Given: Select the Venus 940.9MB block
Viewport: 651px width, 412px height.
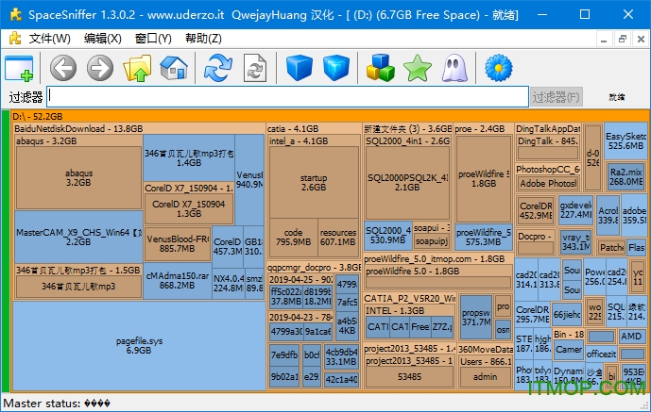Looking at the screenshot, I should pyautogui.click(x=249, y=180).
